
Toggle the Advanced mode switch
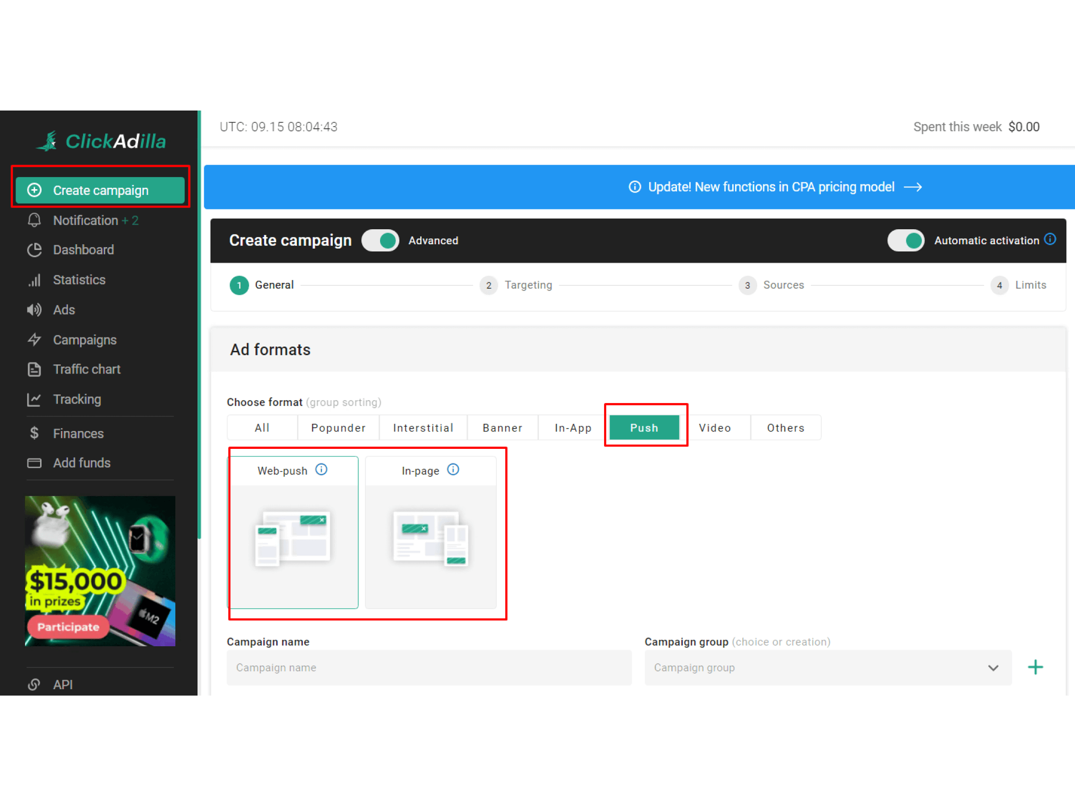coord(380,240)
